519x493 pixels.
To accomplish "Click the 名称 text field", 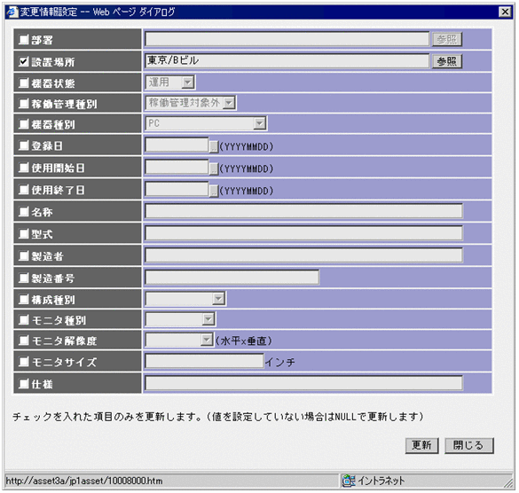I will coord(303,211).
